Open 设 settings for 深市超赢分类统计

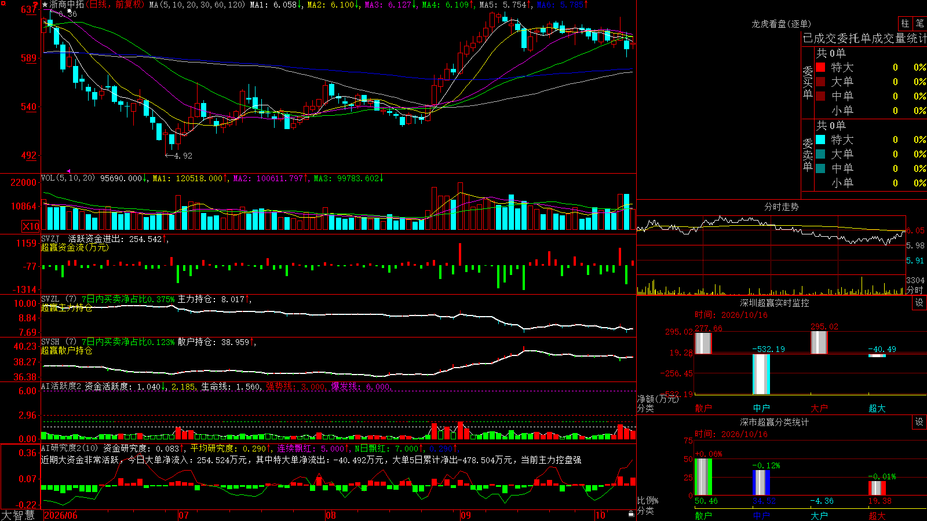pos(919,422)
